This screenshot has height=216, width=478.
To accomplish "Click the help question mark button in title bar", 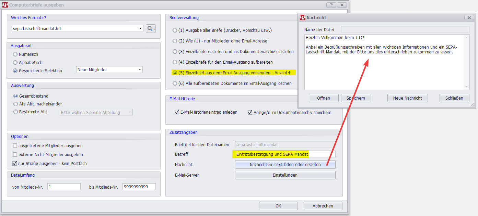I will click(331, 5).
